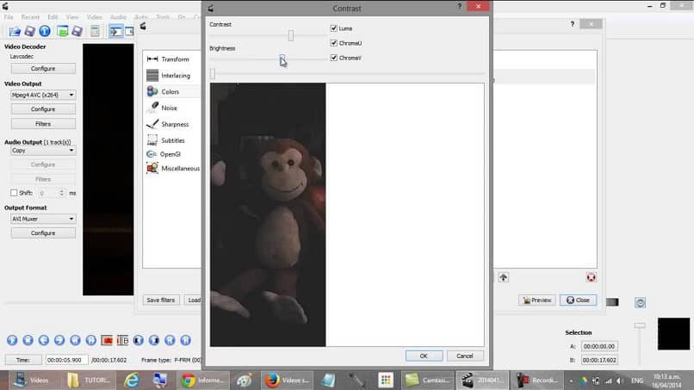Go to next frame using right arrow button
The width and height of the screenshot is (694, 390).
click(59, 340)
